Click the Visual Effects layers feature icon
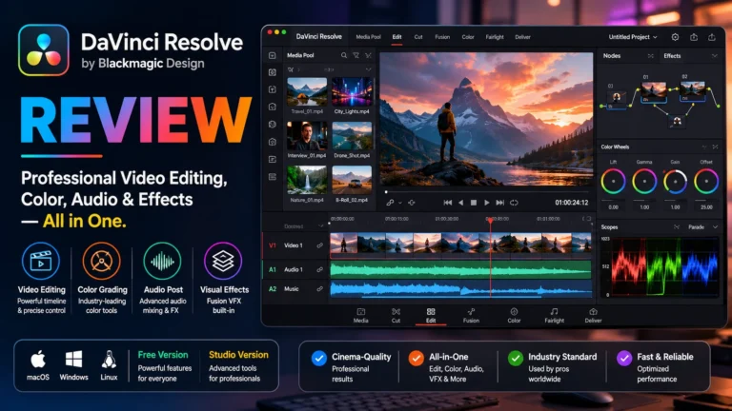 pyautogui.click(x=223, y=261)
